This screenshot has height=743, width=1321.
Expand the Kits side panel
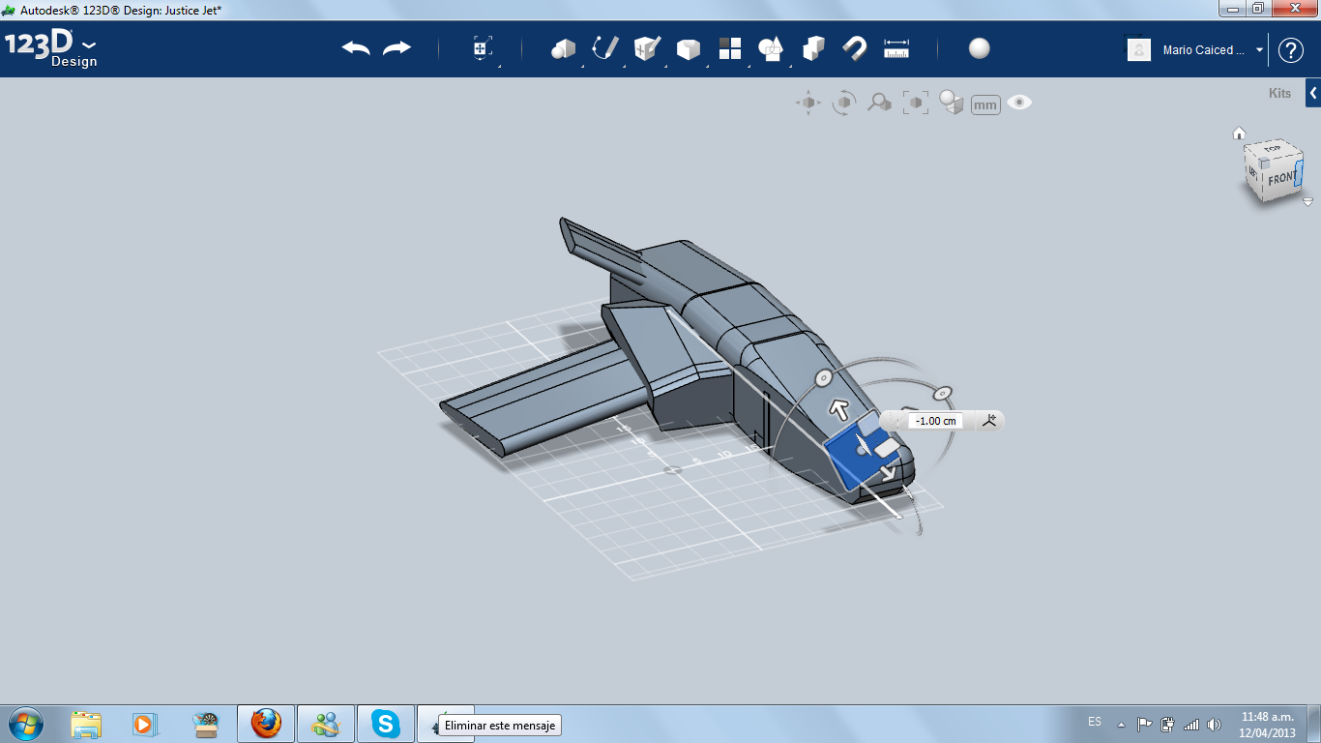pyautogui.click(x=1312, y=94)
